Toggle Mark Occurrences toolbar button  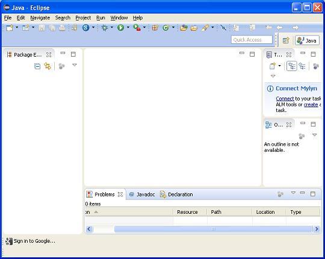click(x=223, y=28)
